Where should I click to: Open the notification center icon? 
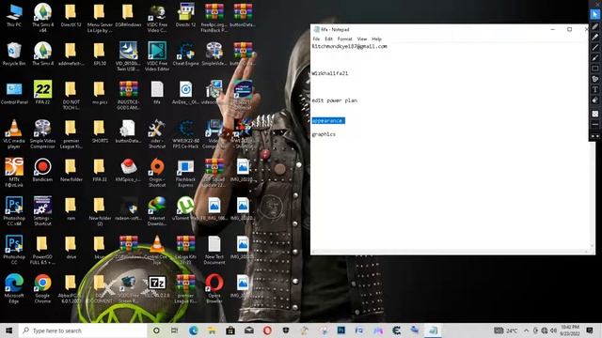click(590, 330)
